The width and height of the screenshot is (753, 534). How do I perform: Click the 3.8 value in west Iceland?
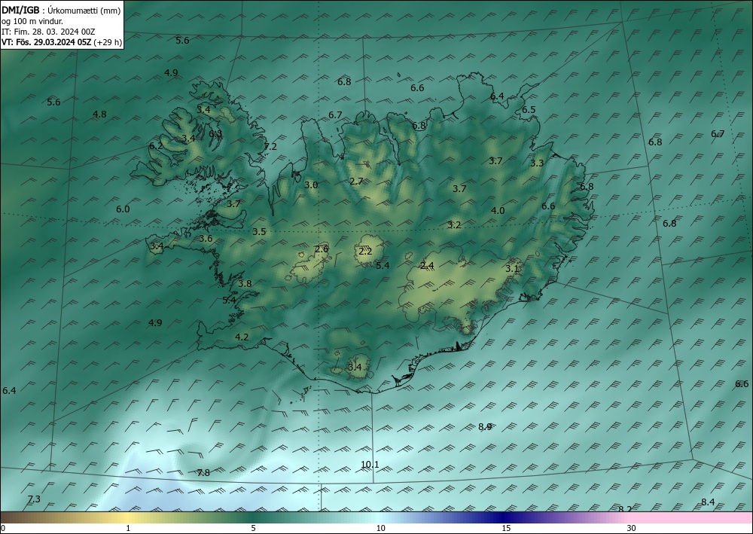[245, 283]
